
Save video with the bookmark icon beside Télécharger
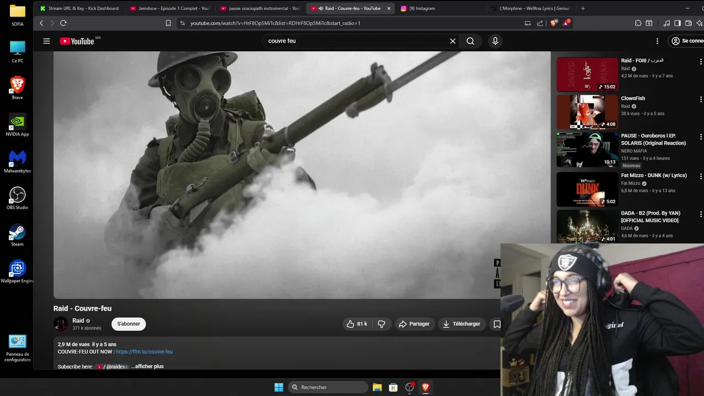pos(497,324)
